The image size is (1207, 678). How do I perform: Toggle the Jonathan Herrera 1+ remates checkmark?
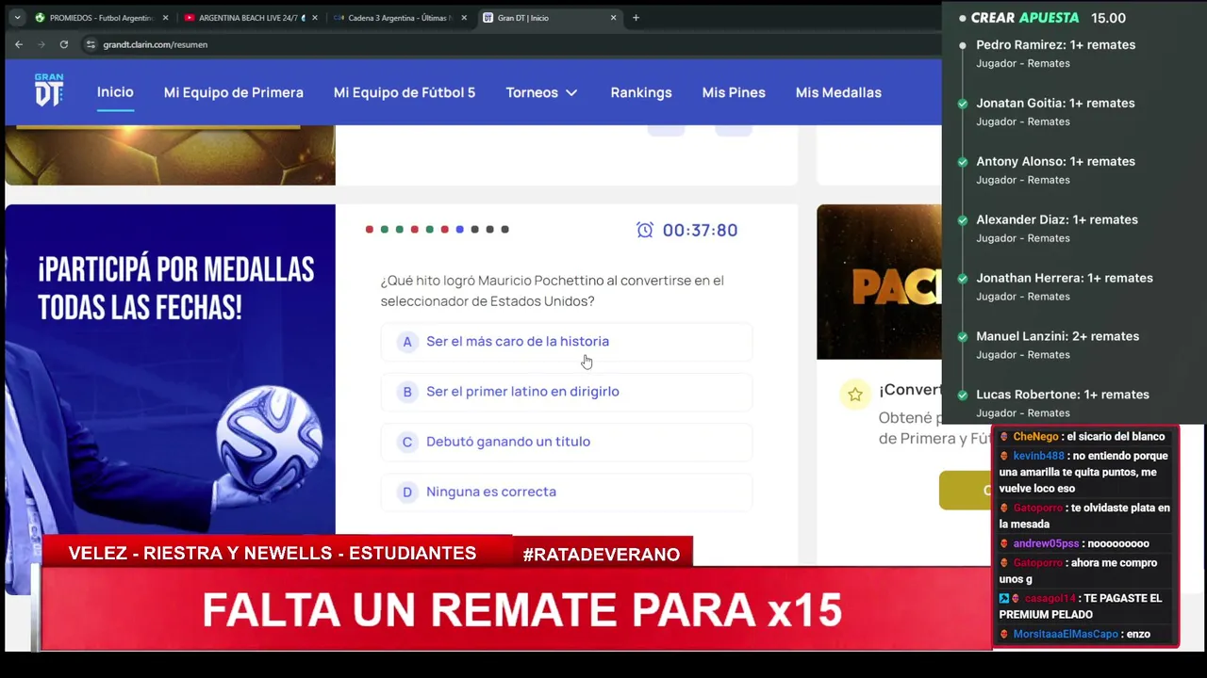click(x=963, y=279)
